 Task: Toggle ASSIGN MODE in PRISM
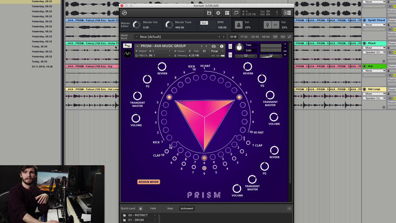(148, 182)
